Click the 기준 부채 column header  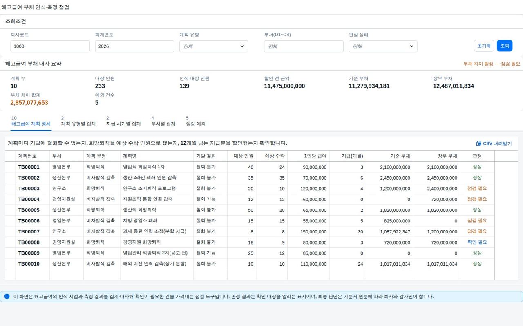click(x=389, y=156)
